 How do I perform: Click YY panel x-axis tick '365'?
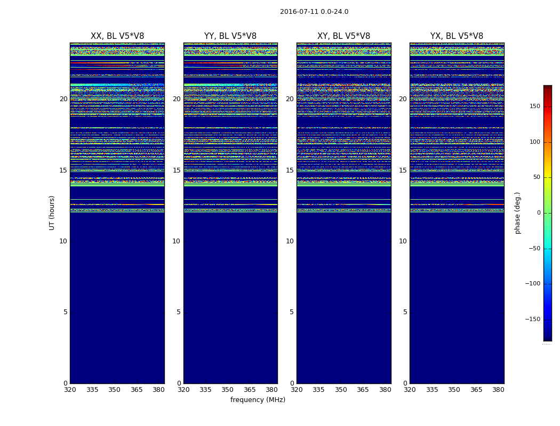click(250, 390)
